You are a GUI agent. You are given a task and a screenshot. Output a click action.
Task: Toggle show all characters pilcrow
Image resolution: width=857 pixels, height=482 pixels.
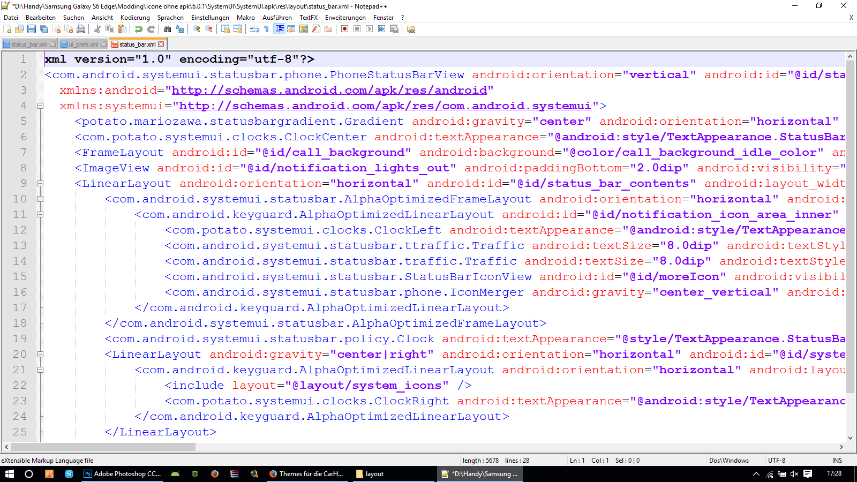pos(267,29)
